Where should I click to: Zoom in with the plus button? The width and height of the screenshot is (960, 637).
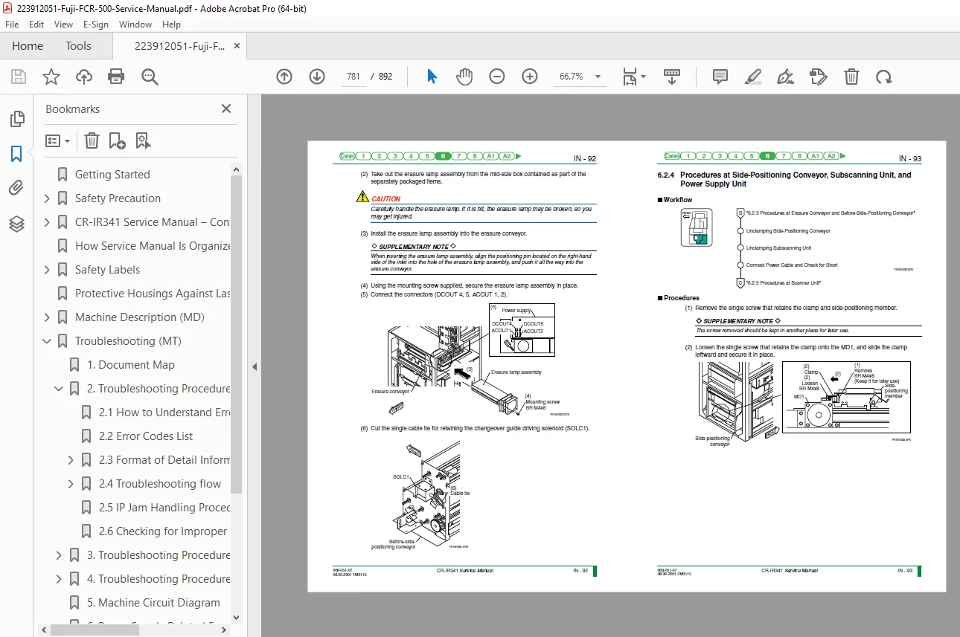(x=530, y=77)
